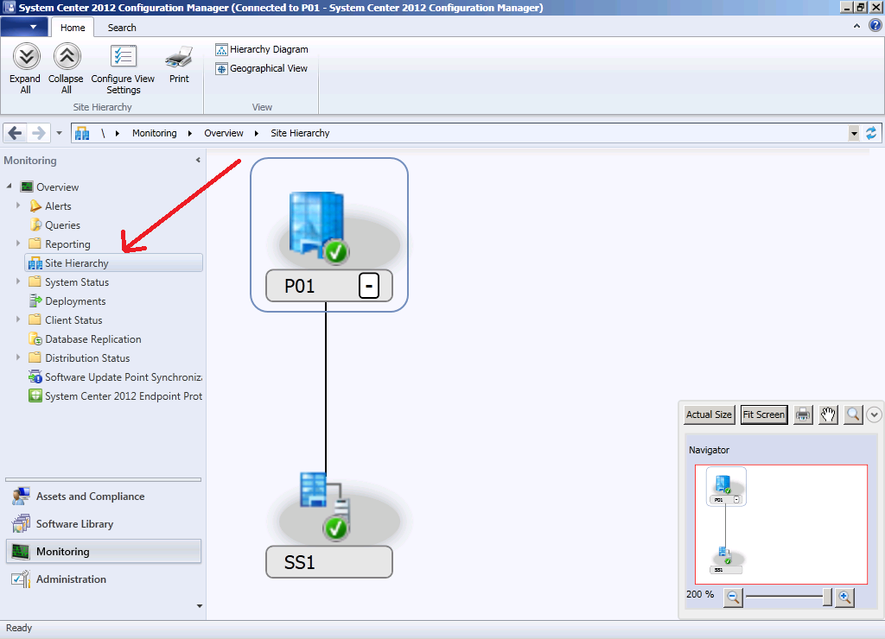Click the root icon in breadcrumb bar

coord(82,133)
